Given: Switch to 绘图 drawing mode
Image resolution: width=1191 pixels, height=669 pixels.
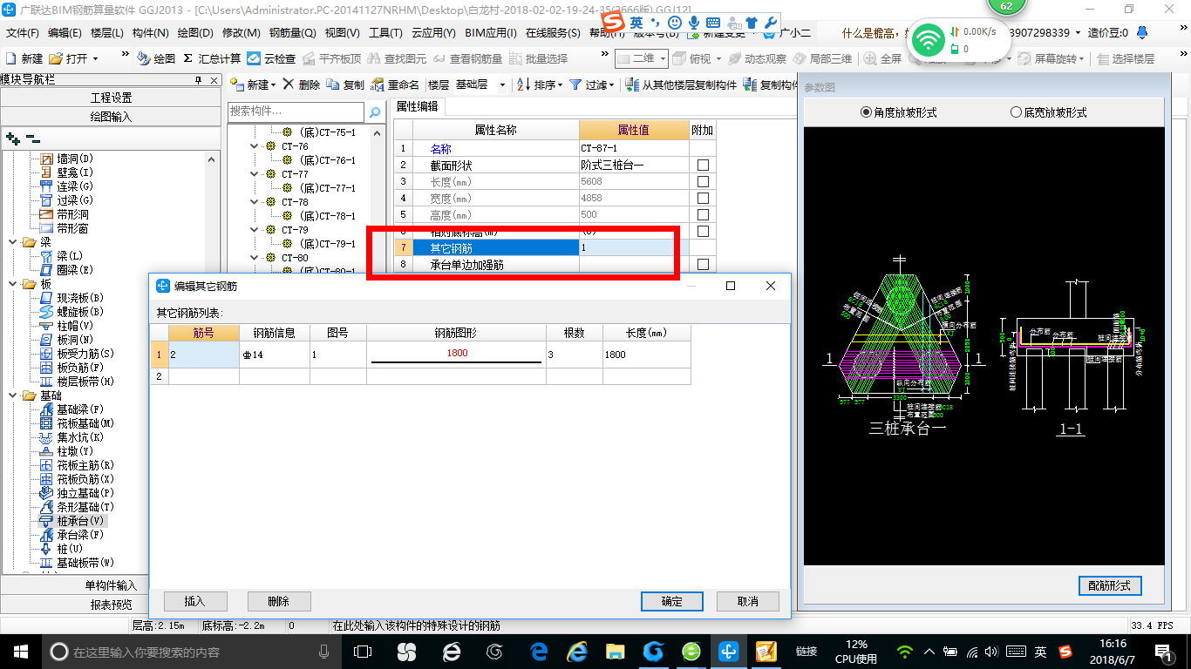Looking at the screenshot, I should click(157, 58).
